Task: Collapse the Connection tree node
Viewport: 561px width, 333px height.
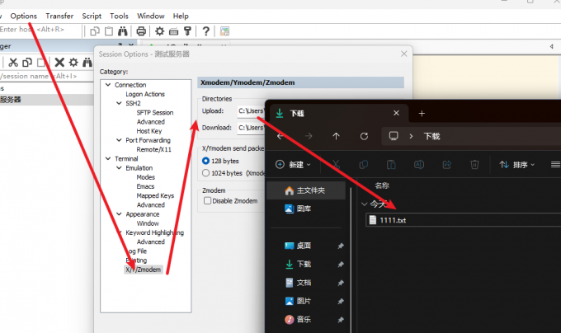Action: (x=108, y=85)
